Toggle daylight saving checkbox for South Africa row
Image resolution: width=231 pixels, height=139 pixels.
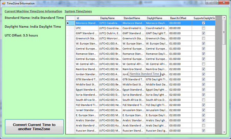pyautogui.click(x=204, y=100)
